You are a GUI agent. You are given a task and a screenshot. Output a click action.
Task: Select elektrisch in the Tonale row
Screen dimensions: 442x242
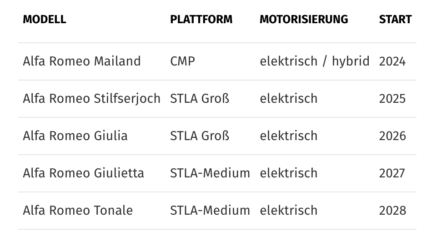[x=288, y=211]
